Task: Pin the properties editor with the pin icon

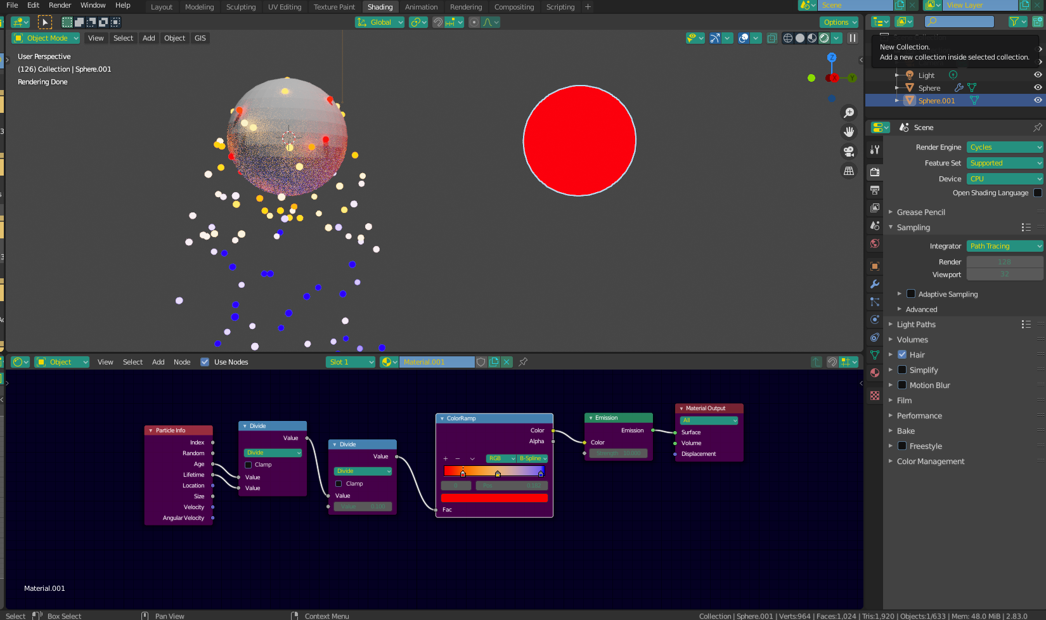Action: tap(1038, 127)
